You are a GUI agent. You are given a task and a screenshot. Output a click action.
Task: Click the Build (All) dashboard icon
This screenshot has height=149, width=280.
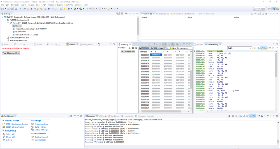pos(4,134)
